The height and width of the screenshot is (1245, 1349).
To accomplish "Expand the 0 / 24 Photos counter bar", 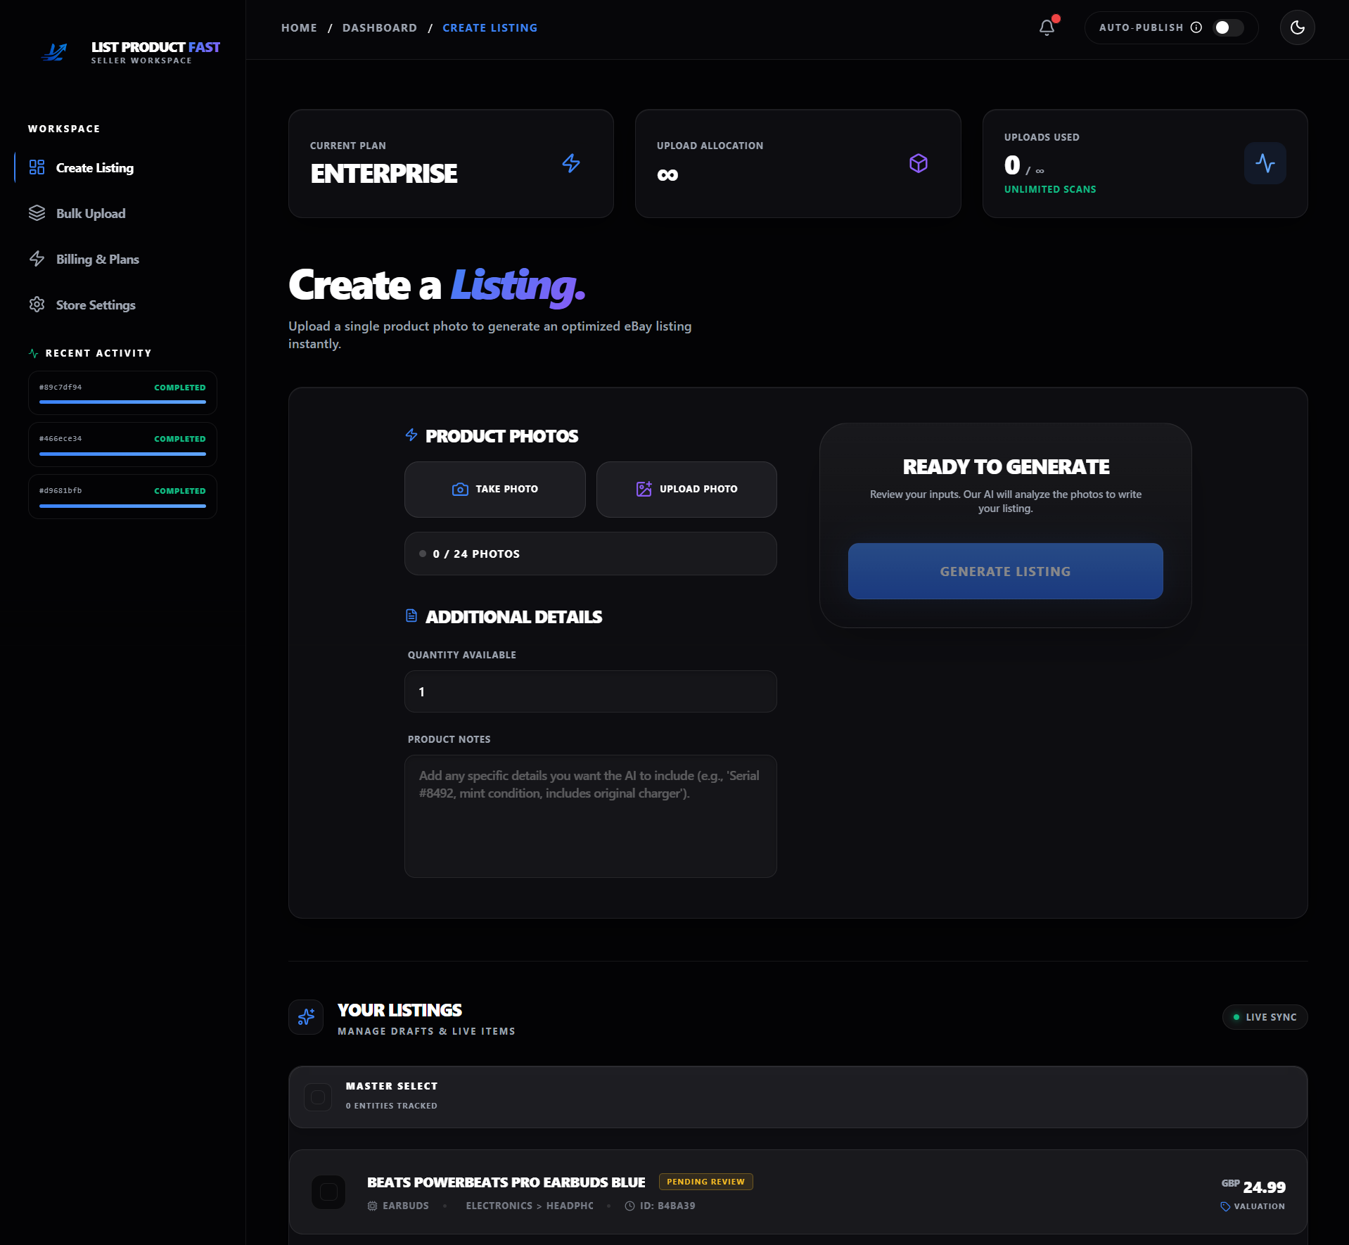I will pos(590,554).
